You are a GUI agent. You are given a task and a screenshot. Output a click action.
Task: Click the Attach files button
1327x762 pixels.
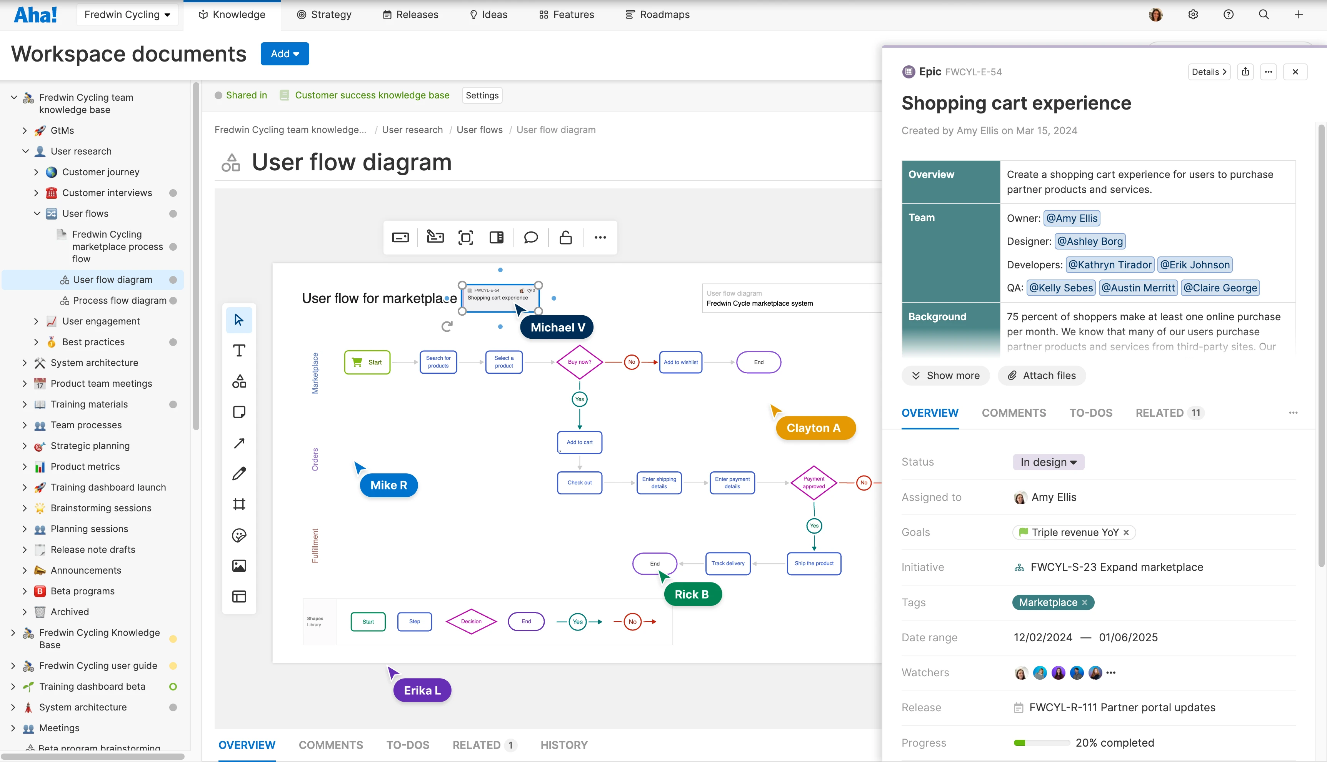click(1042, 376)
